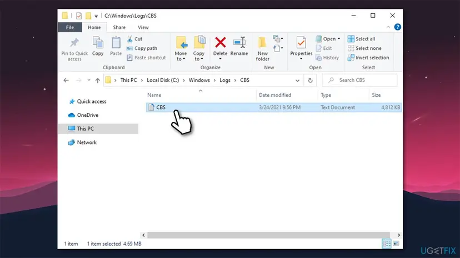Viewport: 460px width, 258px height.
Task: Click Invert selection
Action: [x=368, y=58]
